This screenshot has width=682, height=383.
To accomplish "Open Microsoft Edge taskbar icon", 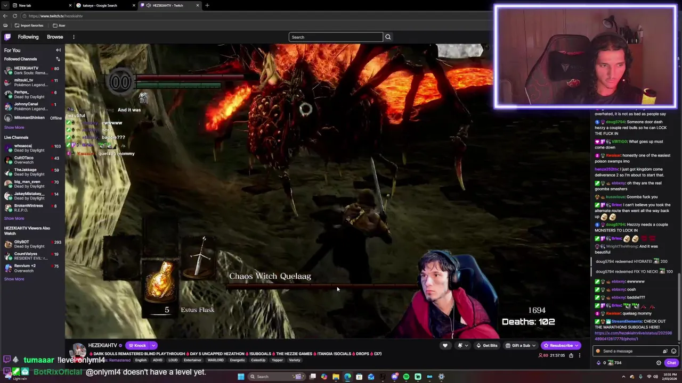I will coord(347,377).
